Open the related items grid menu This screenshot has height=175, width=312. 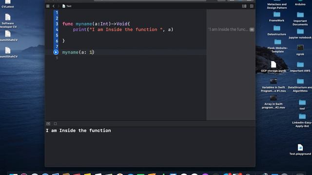48,6
